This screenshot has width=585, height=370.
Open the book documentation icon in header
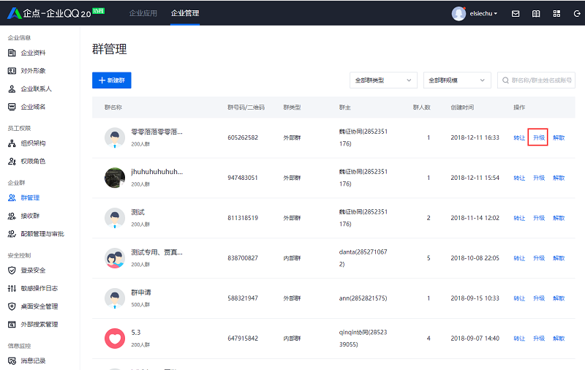pyautogui.click(x=536, y=13)
